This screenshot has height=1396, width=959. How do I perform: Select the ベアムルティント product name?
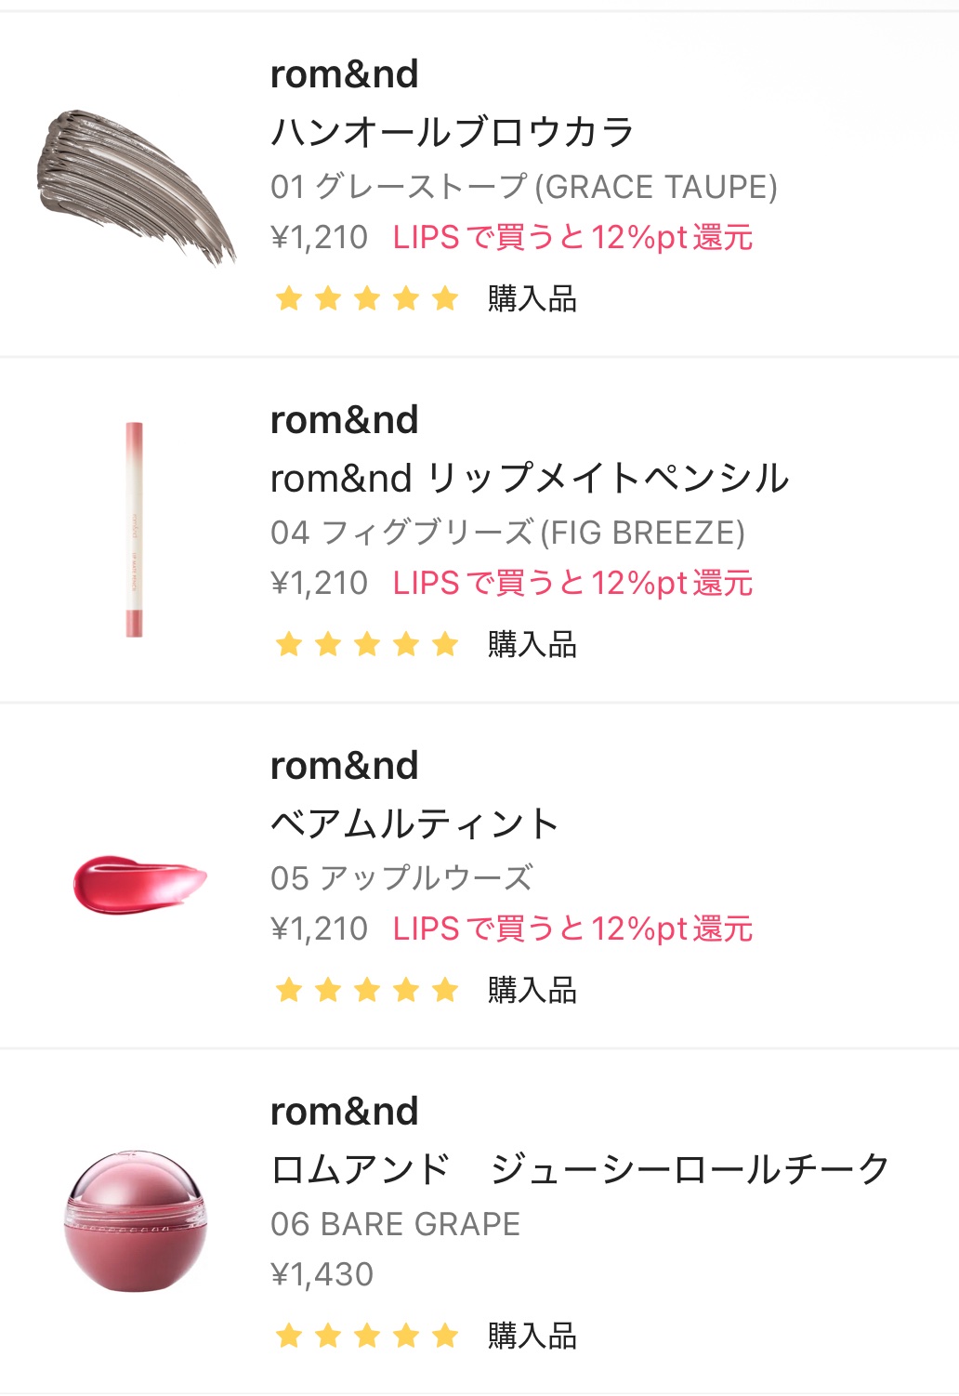coord(414,823)
